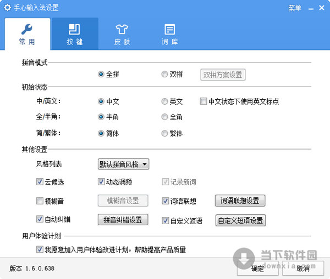
Task: Click the 风格列表 label
Action: pos(49,164)
